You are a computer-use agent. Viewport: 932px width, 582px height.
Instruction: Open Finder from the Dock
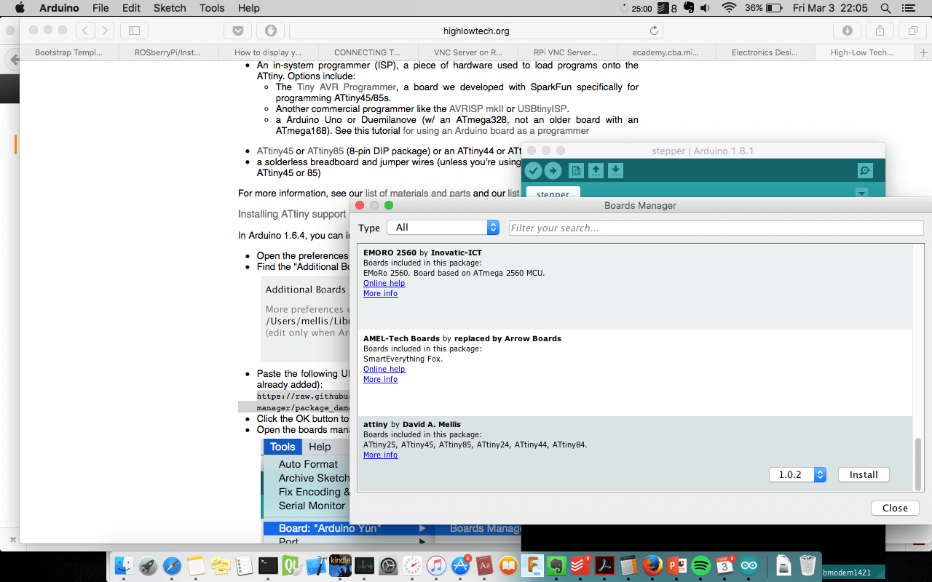tap(125, 566)
